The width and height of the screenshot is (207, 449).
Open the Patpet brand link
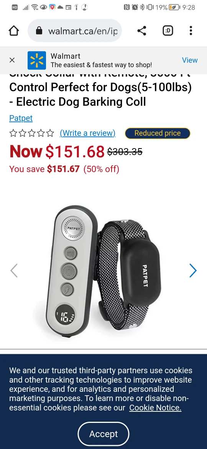[x=21, y=118]
